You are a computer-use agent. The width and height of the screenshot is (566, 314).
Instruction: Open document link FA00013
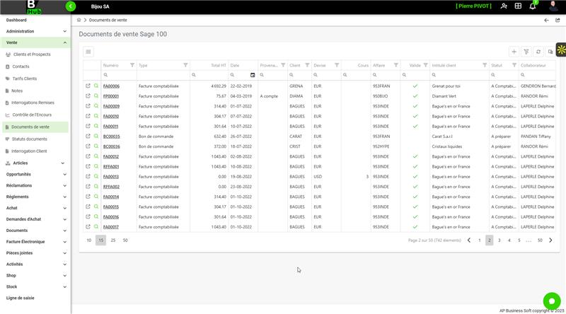coord(111,177)
